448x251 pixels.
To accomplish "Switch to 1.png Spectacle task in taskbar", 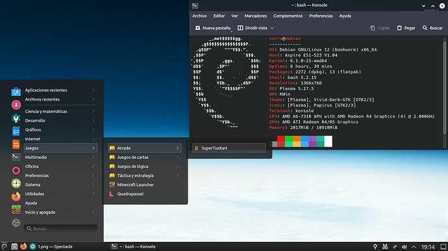I will [51, 246].
